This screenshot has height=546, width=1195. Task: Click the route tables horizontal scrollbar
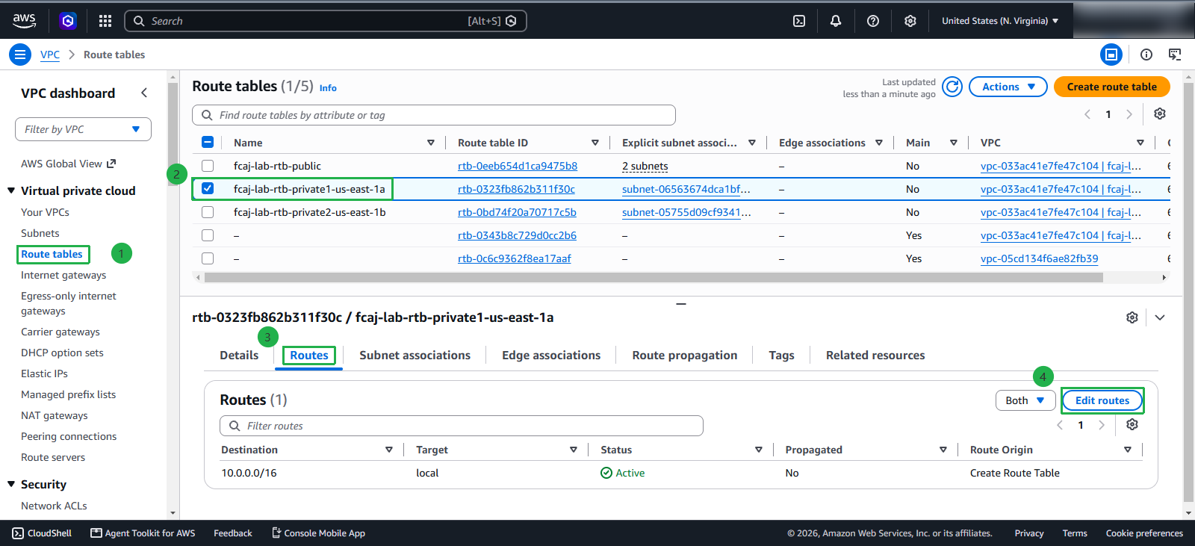(x=654, y=277)
